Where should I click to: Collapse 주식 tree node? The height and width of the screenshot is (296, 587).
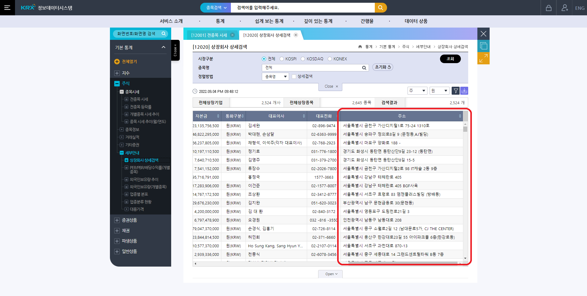(117, 83)
